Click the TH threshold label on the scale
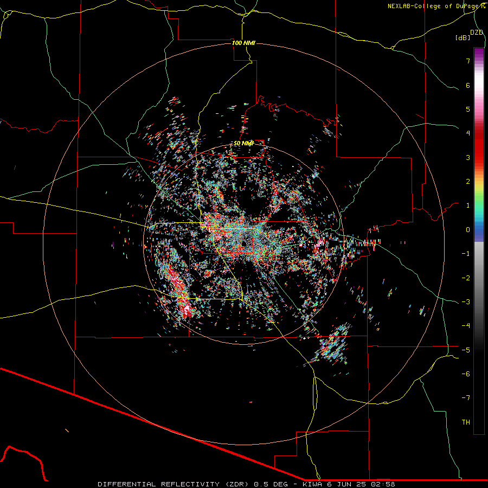 [x=466, y=422]
